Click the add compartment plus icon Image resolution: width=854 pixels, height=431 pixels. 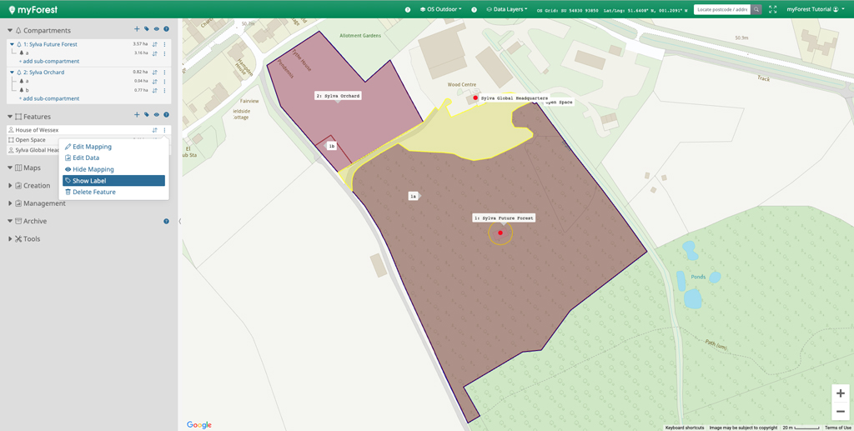pyautogui.click(x=137, y=30)
